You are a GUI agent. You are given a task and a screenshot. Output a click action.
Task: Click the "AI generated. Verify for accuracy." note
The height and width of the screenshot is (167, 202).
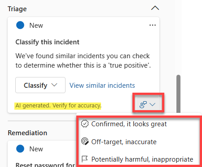(x=58, y=106)
